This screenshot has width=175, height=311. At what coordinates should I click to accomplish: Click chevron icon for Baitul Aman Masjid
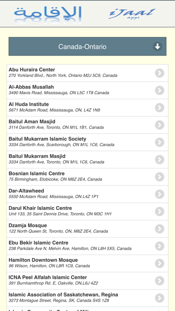point(159,125)
